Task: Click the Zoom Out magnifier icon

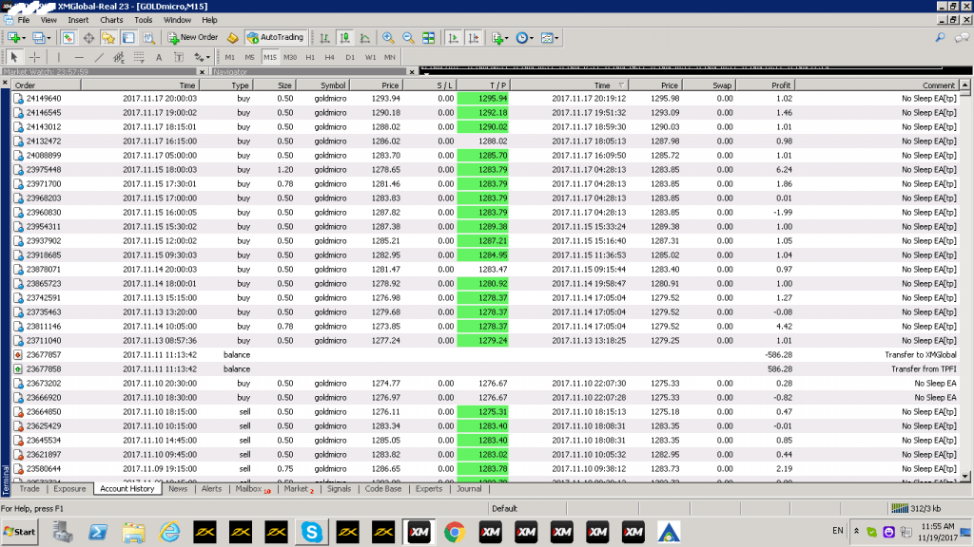Action: (x=408, y=38)
